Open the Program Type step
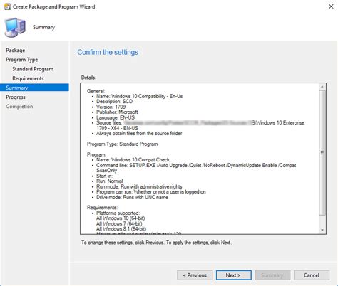The image size is (338, 286). pyautogui.click(x=22, y=60)
